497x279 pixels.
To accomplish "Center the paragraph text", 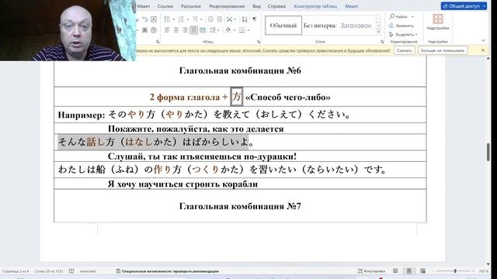I will (176, 30).
